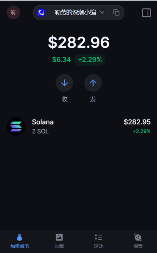Select the 收藏 collectibles image icon
The width and height of the screenshot is (157, 253).
pos(59,237)
